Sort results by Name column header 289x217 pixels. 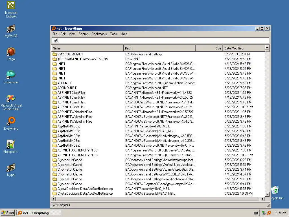click(x=87, y=48)
